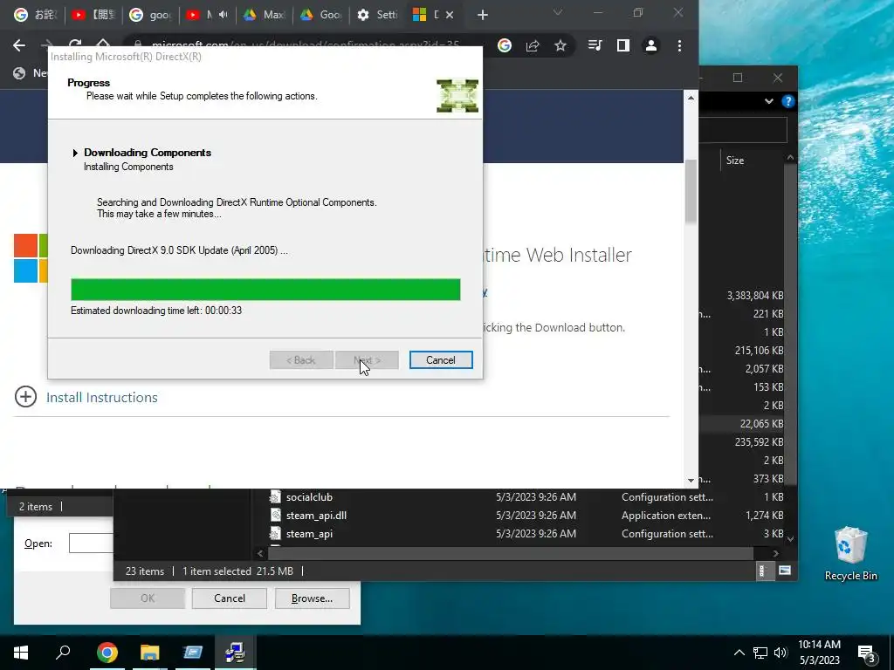The width and height of the screenshot is (894, 670).
Task: Open Windows Start menu
Action: tap(21, 653)
